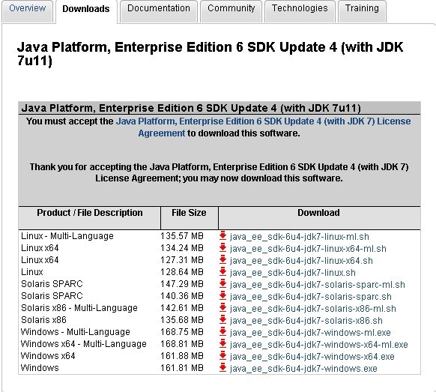Click the gray table caption bar title
This screenshot has height=392, width=436.
point(191,108)
